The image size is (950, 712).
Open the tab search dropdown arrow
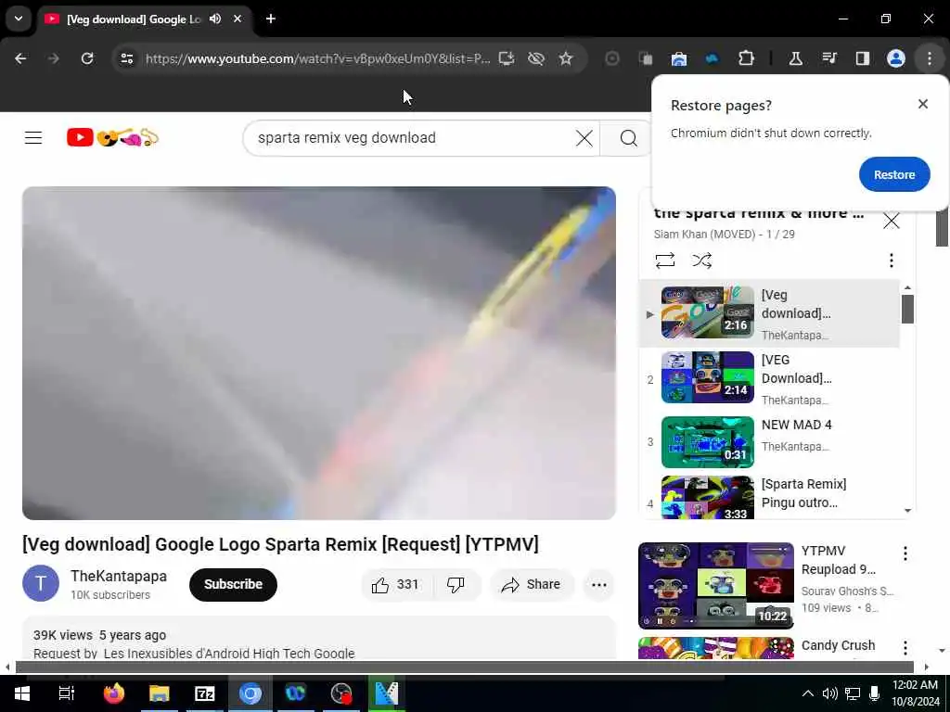(x=19, y=19)
